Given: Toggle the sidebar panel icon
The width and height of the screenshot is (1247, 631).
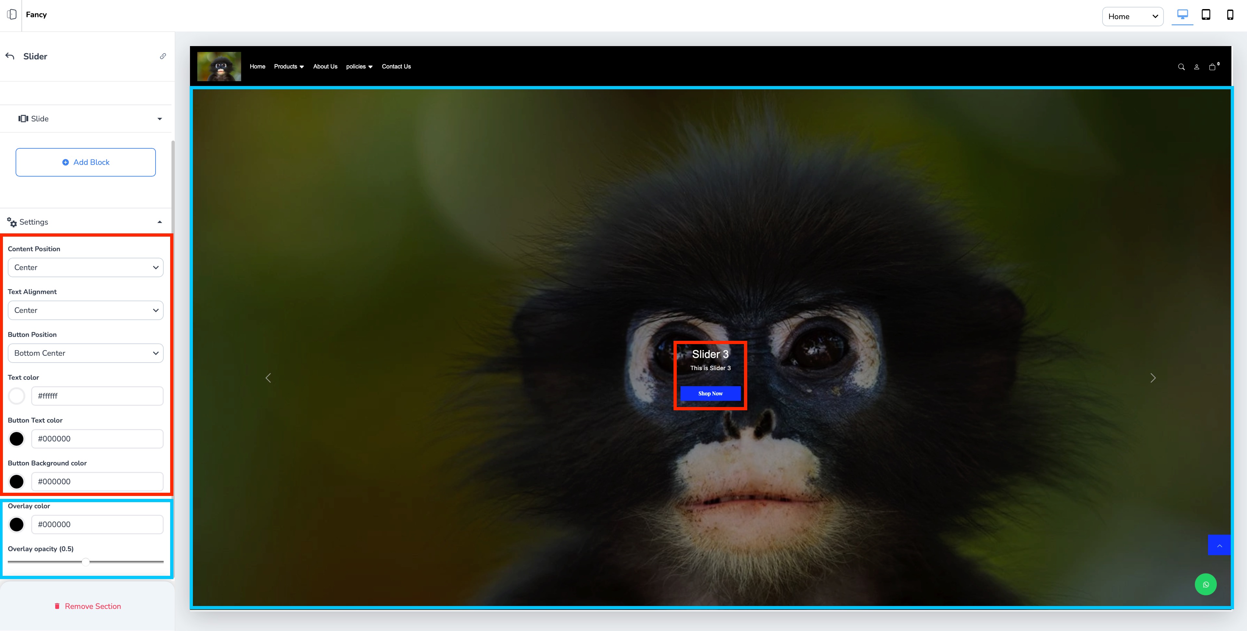Looking at the screenshot, I should click(x=12, y=15).
